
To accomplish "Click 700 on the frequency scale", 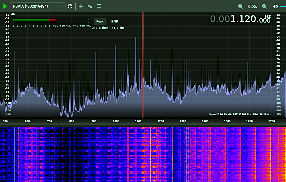I will click(50, 121).
